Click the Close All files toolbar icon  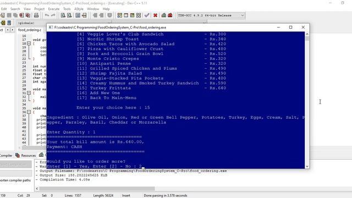click(28, 15)
